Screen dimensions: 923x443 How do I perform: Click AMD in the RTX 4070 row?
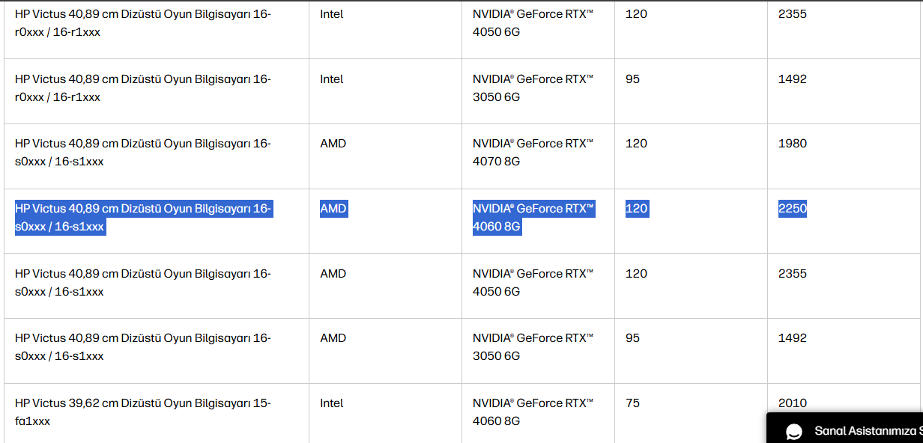333,144
